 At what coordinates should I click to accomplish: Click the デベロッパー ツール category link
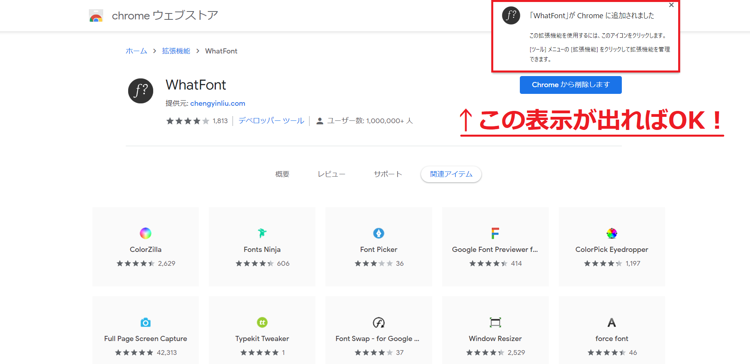(271, 121)
